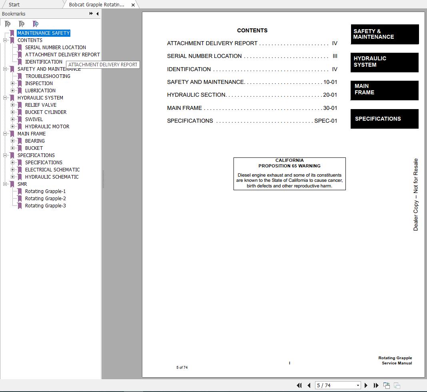Expand the BUCKET bookmark node
Screen dimensions: 427x392
coord(12,148)
